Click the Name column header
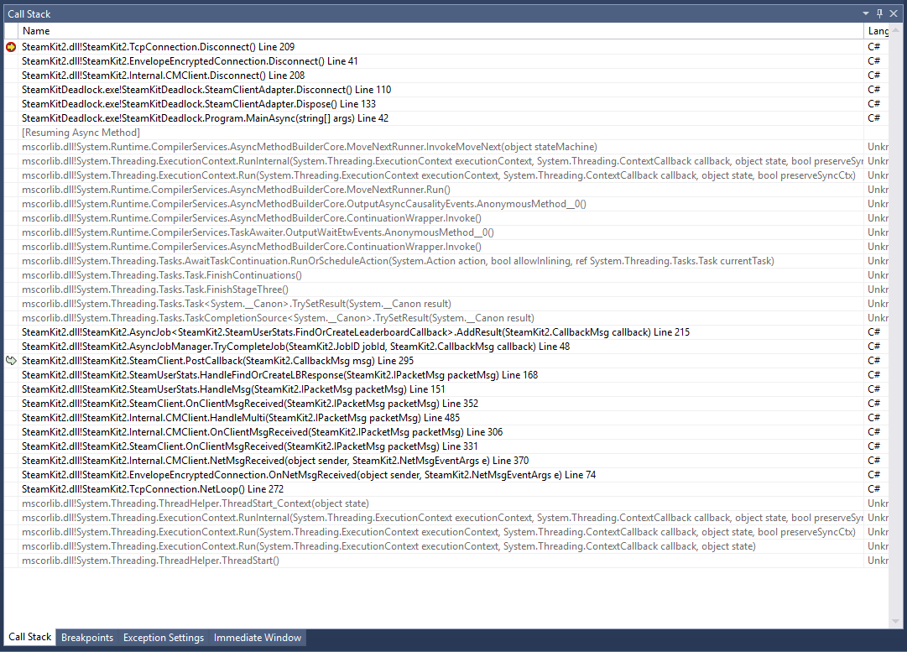This screenshot has width=907, height=652. pos(36,30)
